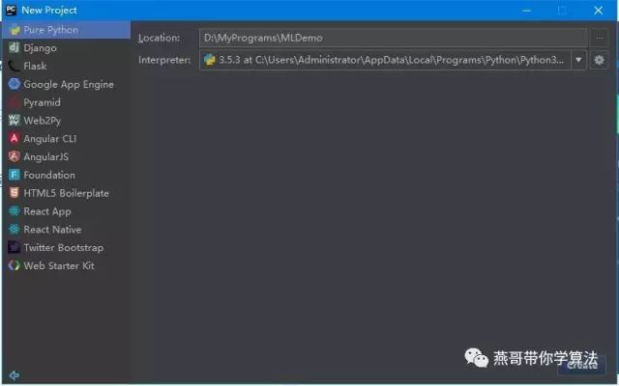619x386 pixels.
Task: Choose the Flask project icon
Action: (x=15, y=66)
